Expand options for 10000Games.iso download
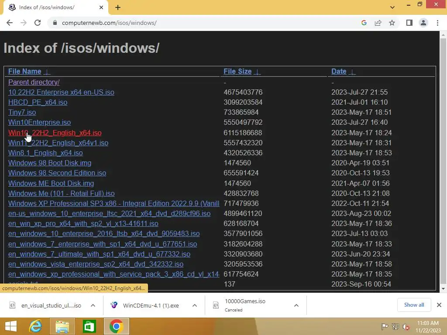Viewport: 447px width, 335px height. 296,305
